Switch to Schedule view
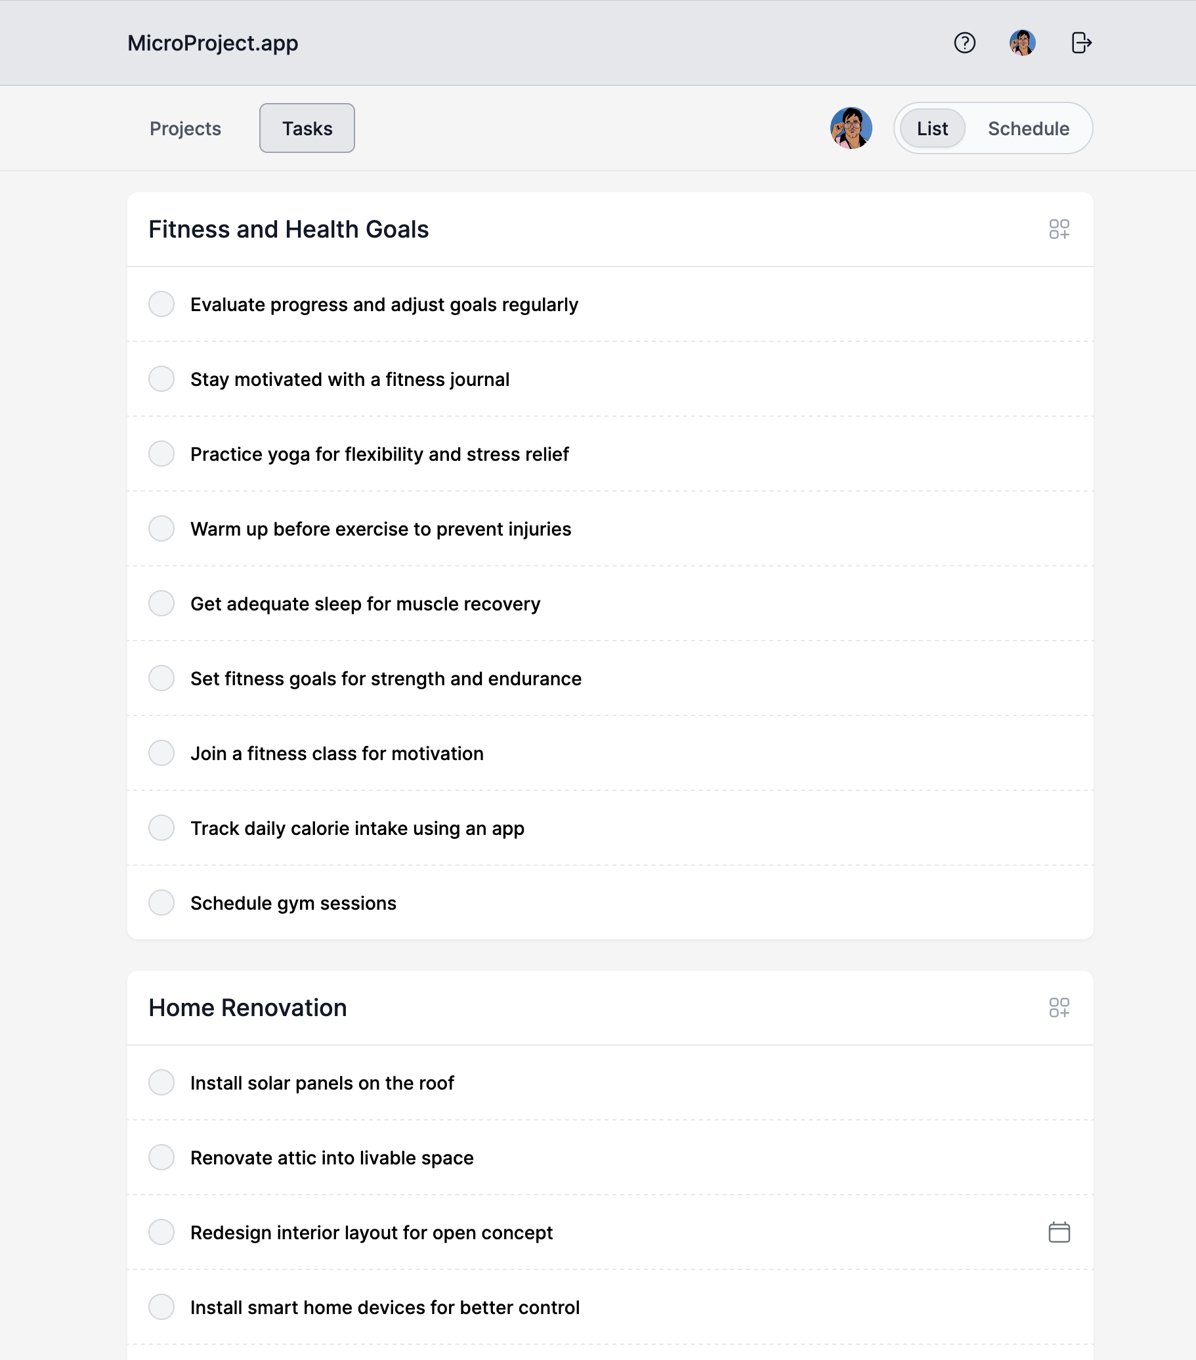Screen dimensions: 1196x1360 coord(1028,129)
